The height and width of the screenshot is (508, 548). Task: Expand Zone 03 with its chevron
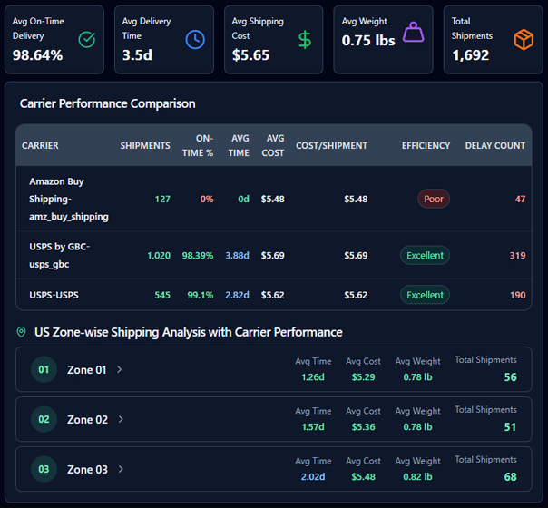121,469
